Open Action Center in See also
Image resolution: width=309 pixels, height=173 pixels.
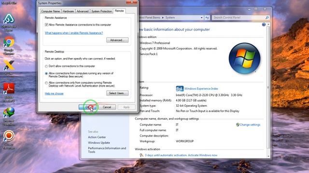(97, 137)
